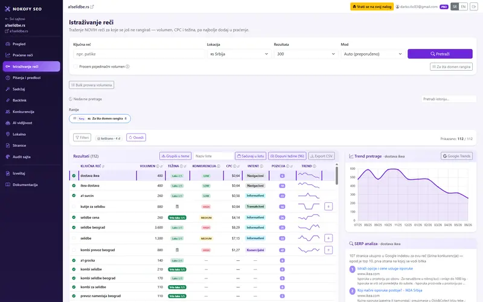Click sort icon beside POZICIJA header

coord(292,166)
